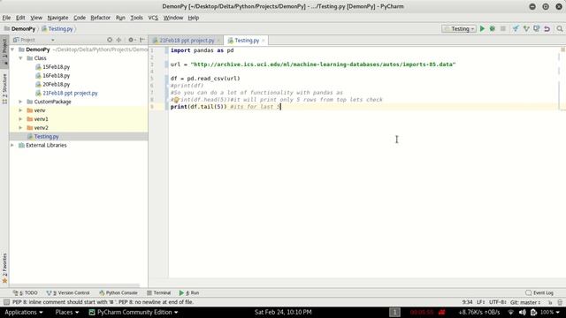
Task: Click the greyed-out stop process button
Action: [503, 29]
